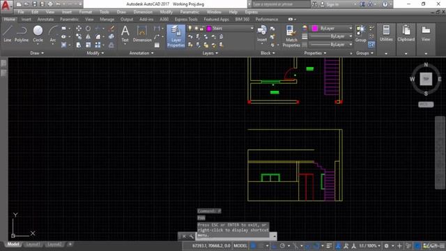The width and height of the screenshot is (446, 251).
Task: Open the File menu
Action: click(21, 12)
